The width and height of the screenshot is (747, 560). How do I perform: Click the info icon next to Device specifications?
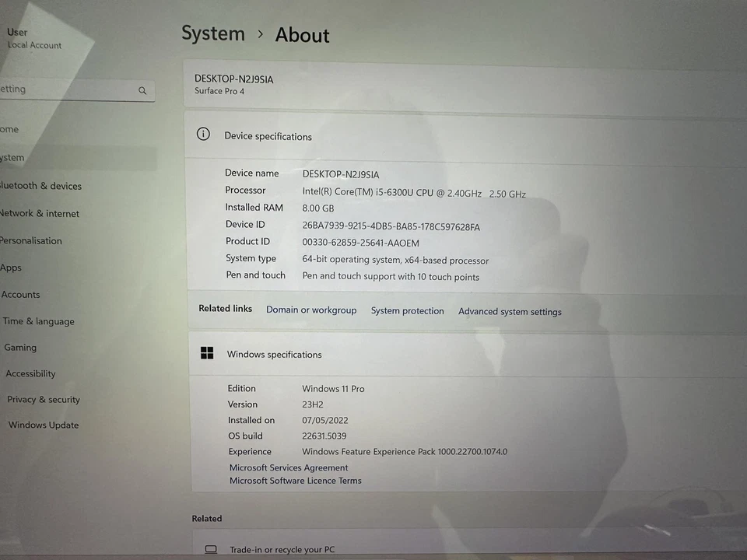pos(203,134)
